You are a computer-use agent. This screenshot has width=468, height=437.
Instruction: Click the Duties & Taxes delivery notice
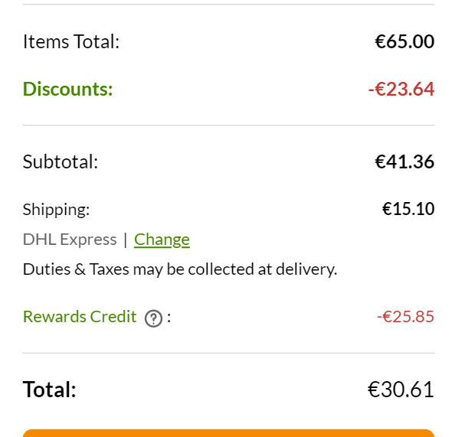point(180,269)
